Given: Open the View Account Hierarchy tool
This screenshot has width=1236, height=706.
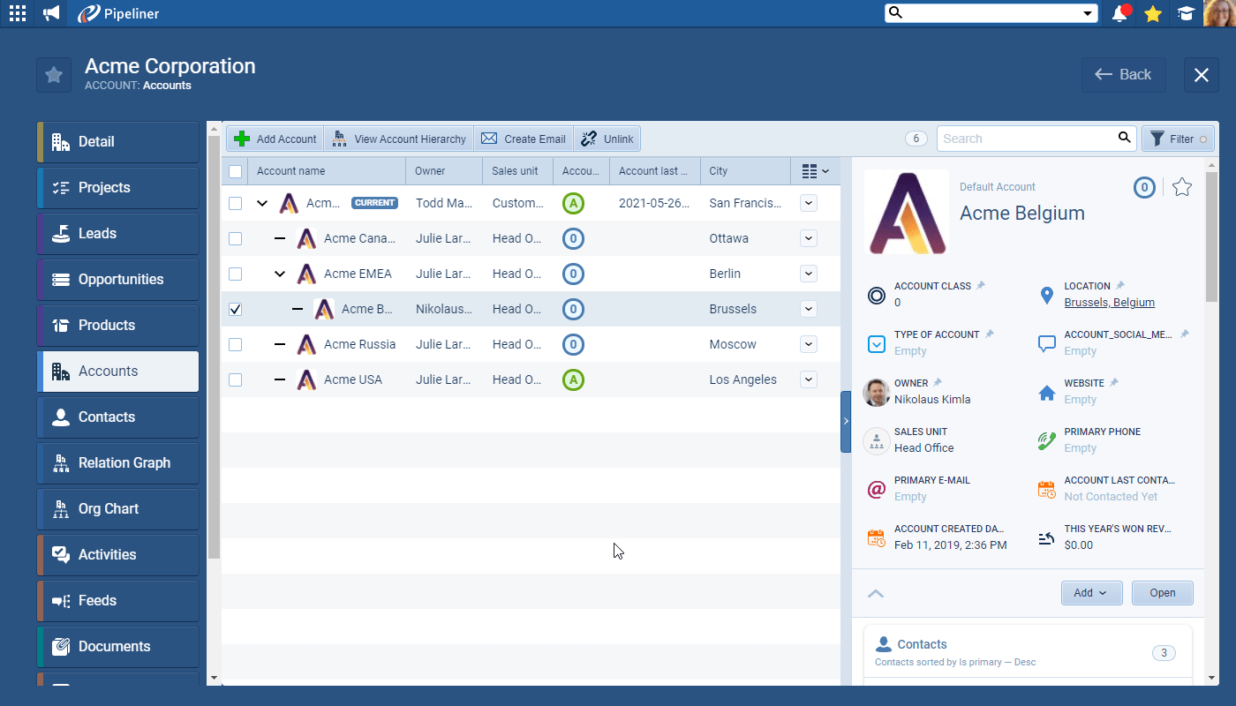Looking at the screenshot, I should (x=340, y=139).
